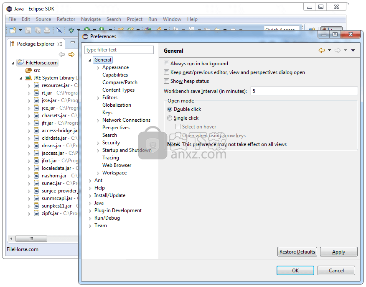Click the Package Explorer forward arrow
The width and height of the screenshot is (366, 287).
tap(71, 54)
